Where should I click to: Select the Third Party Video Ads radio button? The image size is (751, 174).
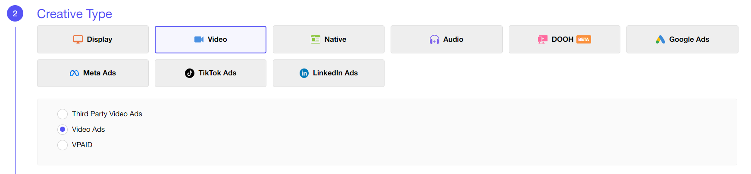[63, 114]
